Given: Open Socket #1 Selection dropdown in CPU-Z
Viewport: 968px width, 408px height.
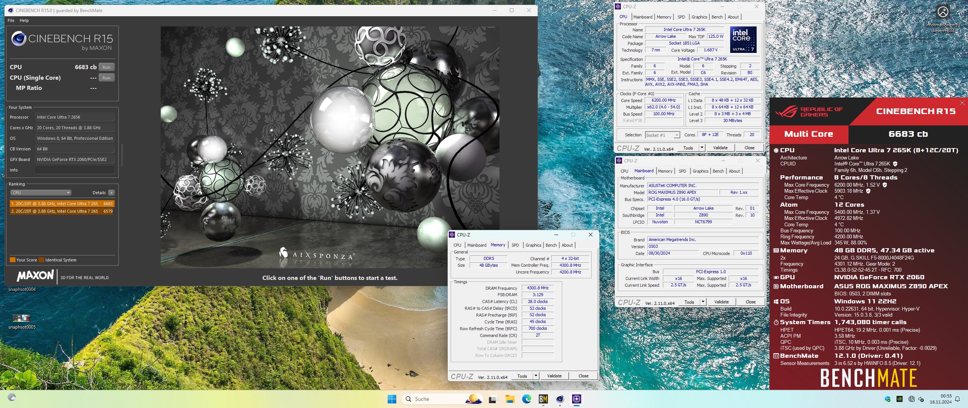Looking at the screenshot, I should tap(662, 135).
